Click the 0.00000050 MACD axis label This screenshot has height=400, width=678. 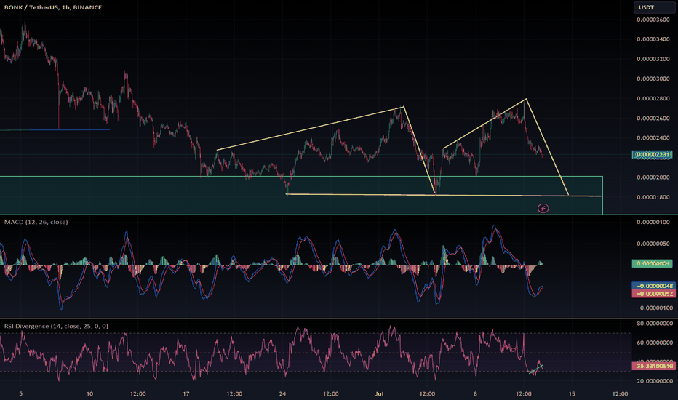click(x=655, y=244)
